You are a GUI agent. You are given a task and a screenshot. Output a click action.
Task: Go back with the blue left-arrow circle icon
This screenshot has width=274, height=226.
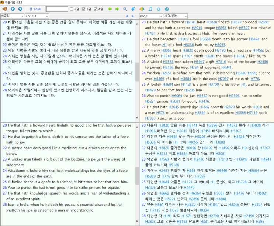(x=13, y=9)
